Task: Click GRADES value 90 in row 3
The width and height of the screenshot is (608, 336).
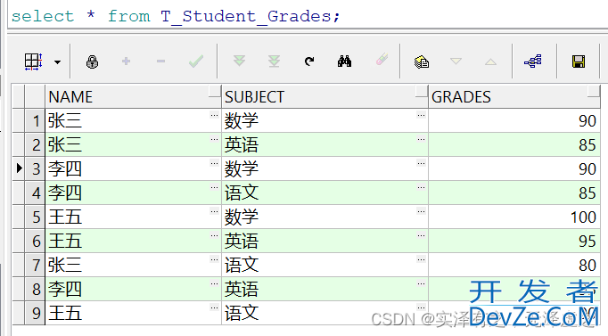Action: click(x=587, y=169)
